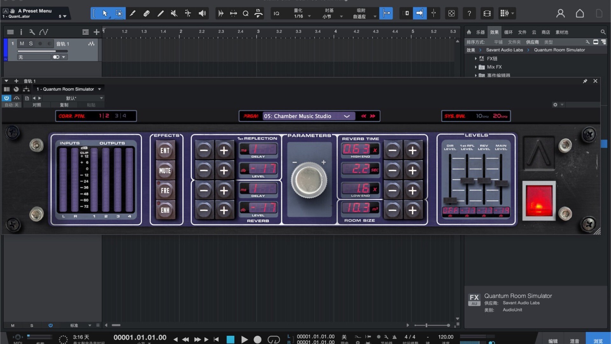Increase first reflection delay with plus
This screenshot has height=344, width=611.
tap(224, 150)
